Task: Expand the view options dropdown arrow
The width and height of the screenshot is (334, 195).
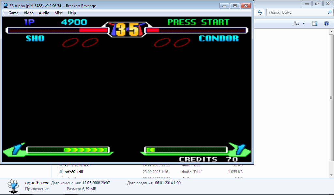Action: (x=304, y=23)
